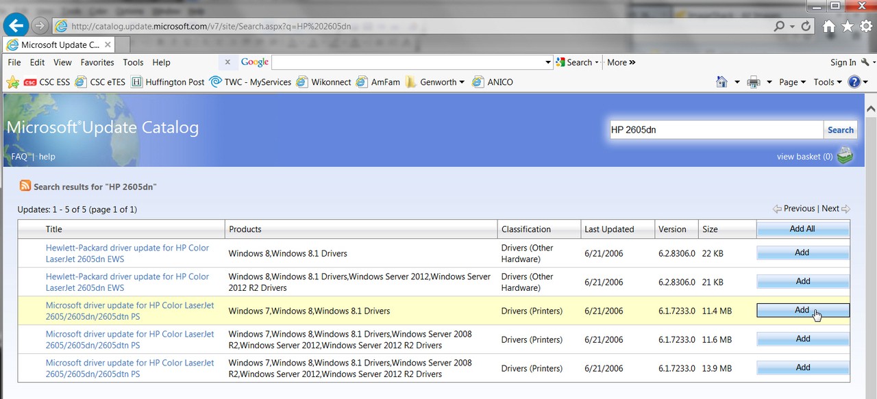Open the Favorites menu
This screenshot has width=877, height=399.
(97, 62)
